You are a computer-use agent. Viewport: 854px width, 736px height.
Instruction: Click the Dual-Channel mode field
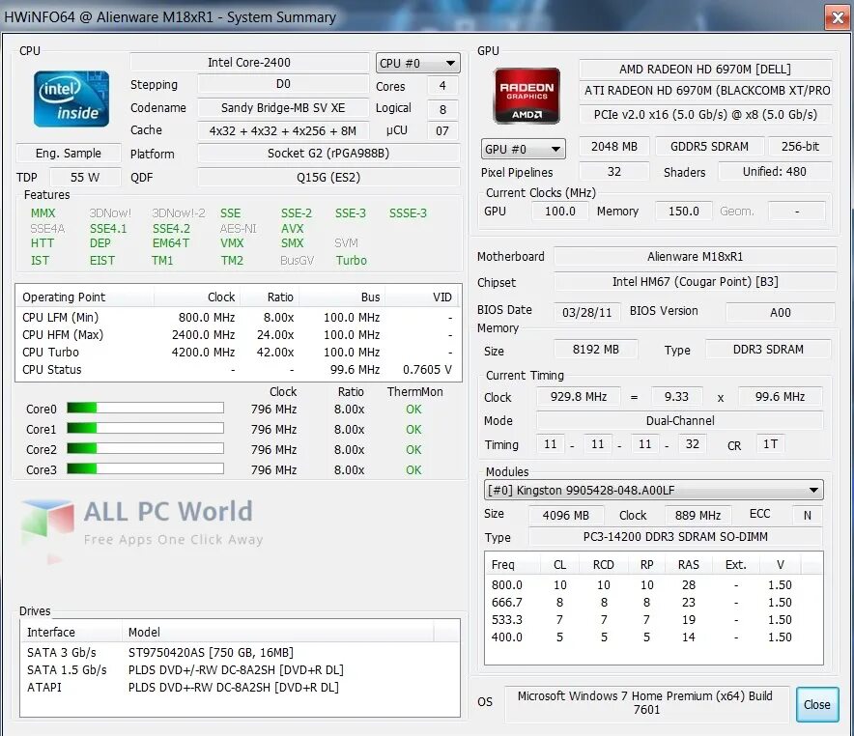(x=680, y=421)
